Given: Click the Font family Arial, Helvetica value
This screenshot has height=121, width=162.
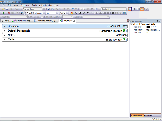Looking at the screenshot, I should 153,30.
